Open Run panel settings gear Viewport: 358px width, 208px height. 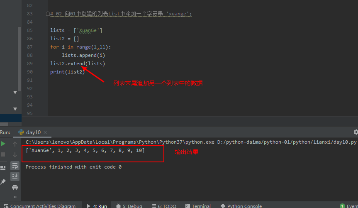356,132
